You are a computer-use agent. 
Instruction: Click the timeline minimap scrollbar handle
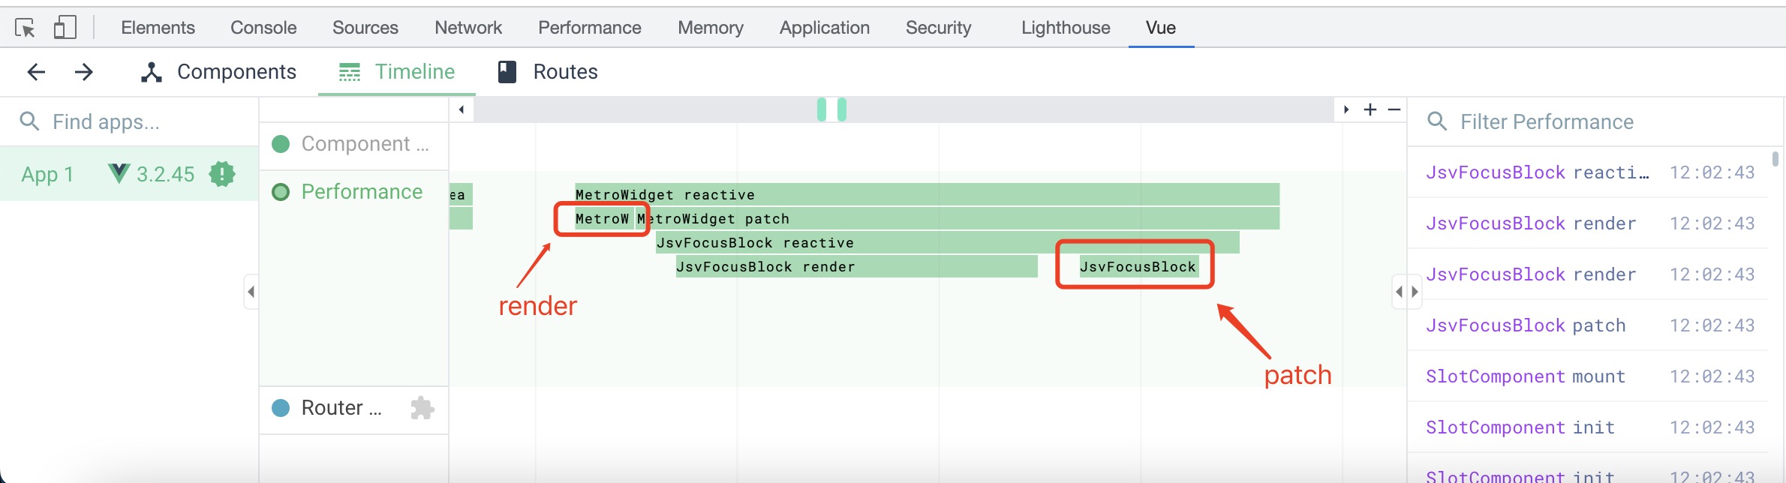tap(831, 109)
